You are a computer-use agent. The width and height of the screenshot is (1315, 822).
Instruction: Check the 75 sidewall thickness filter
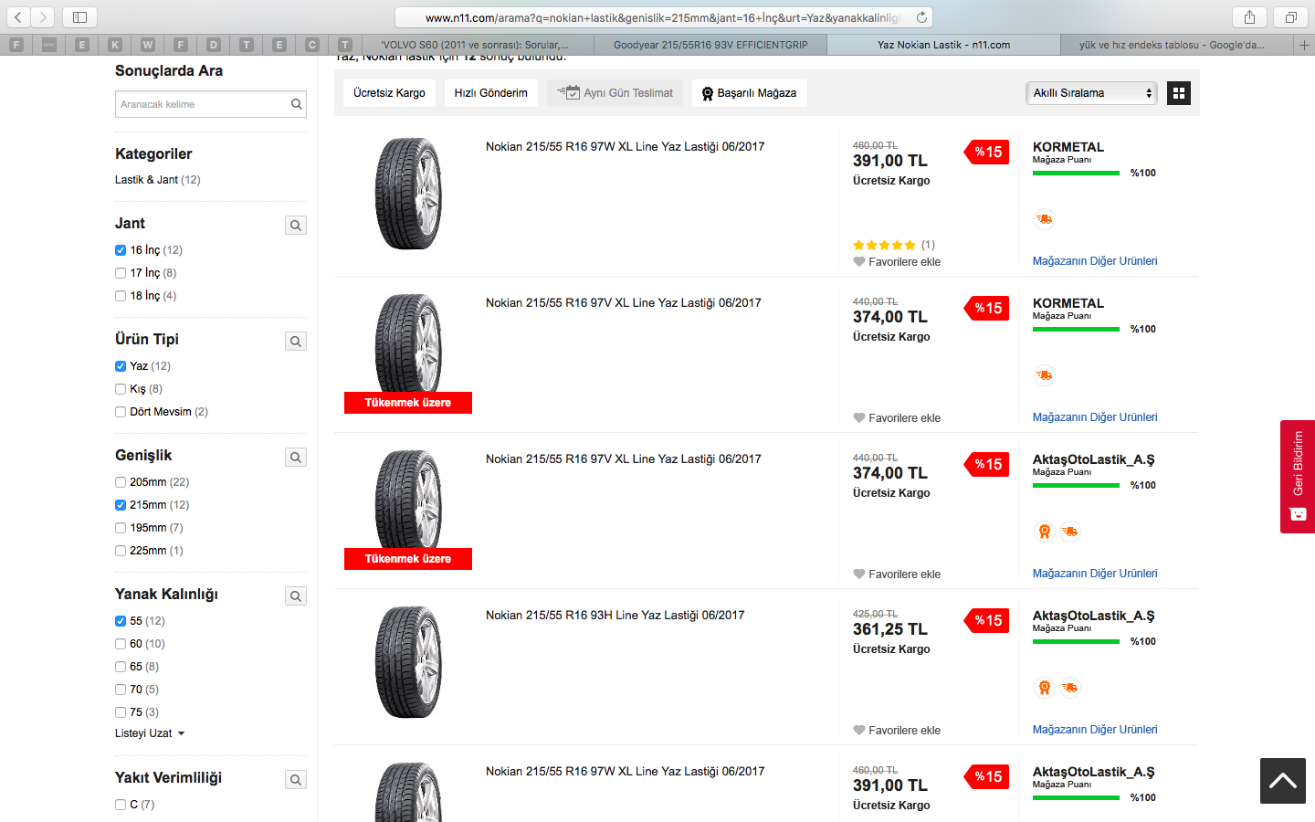point(121,712)
